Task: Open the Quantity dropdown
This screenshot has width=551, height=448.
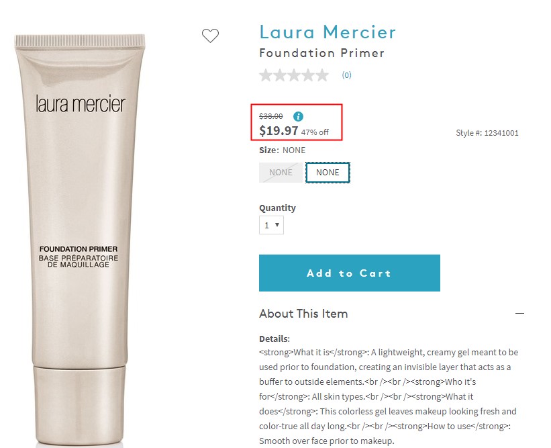Action: pyautogui.click(x=271, y=225)
